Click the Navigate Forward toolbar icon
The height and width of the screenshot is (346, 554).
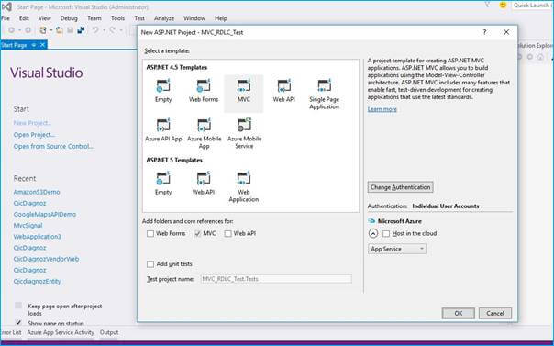click(x=28, y=30)
